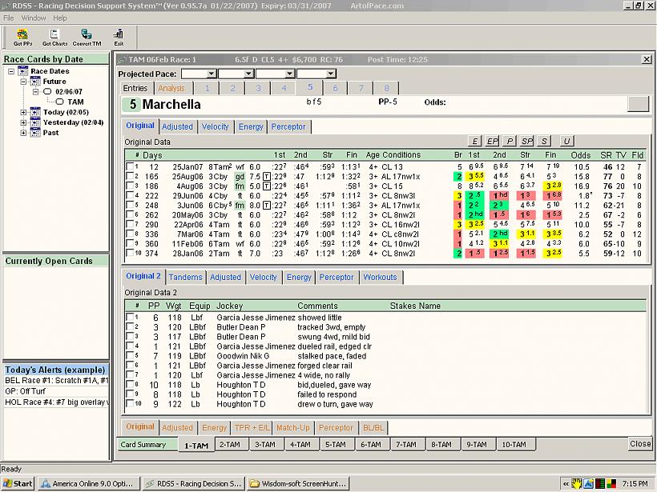Screen dimensions: 657x492
Task: Click the Close button at bottom right
Action: pyautogui.click(x=640, y=443)
